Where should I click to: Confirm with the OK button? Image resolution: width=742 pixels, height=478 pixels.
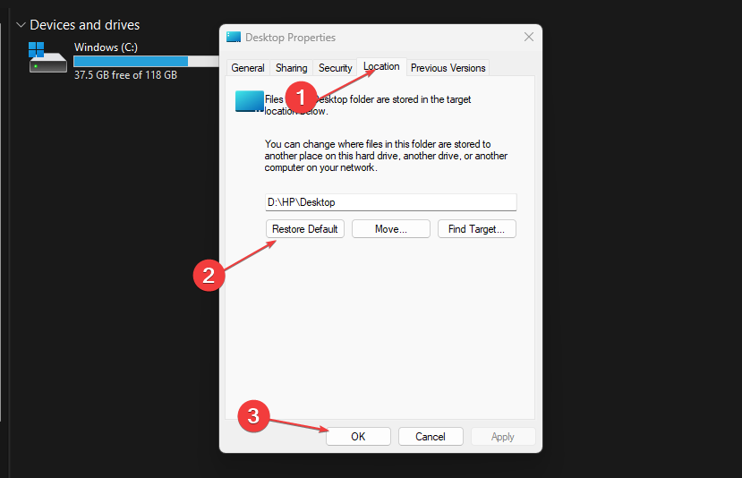tap(358, 436)
